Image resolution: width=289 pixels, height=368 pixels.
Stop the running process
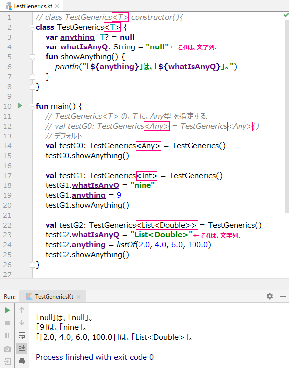pyautogui.click(x=7, y=323)
